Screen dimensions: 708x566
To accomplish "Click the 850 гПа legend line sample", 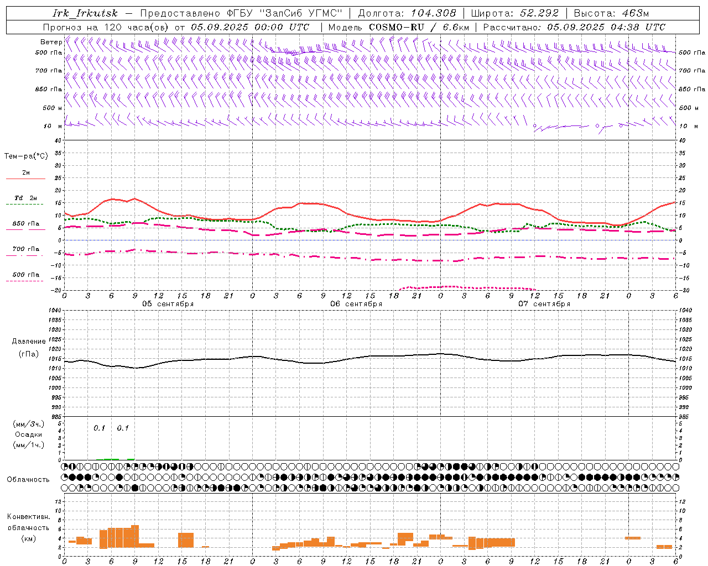I will click(25, 230).
